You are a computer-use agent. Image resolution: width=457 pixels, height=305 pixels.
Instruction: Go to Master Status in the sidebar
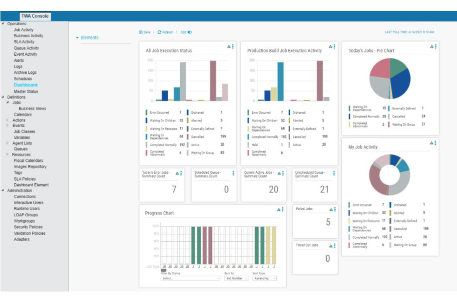(26, 91)
